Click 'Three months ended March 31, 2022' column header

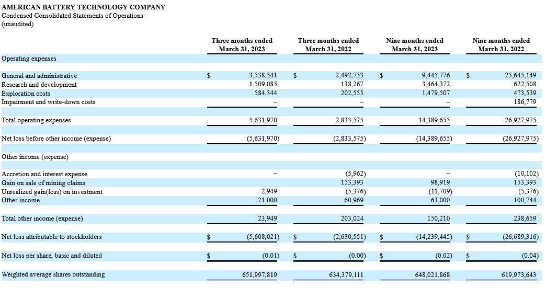pyautogui.click(x=328, y=45)
